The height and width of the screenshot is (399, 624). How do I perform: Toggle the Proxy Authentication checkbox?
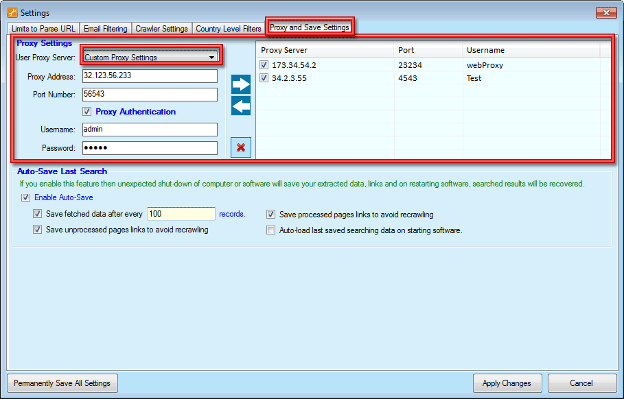click(86, 112)
